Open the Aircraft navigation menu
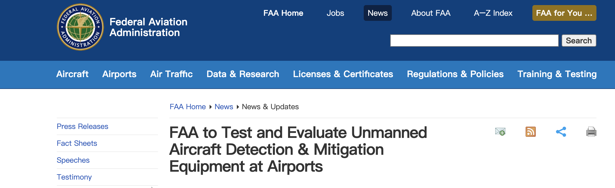Viewport: 615px width, 188px height. [72, 74]
